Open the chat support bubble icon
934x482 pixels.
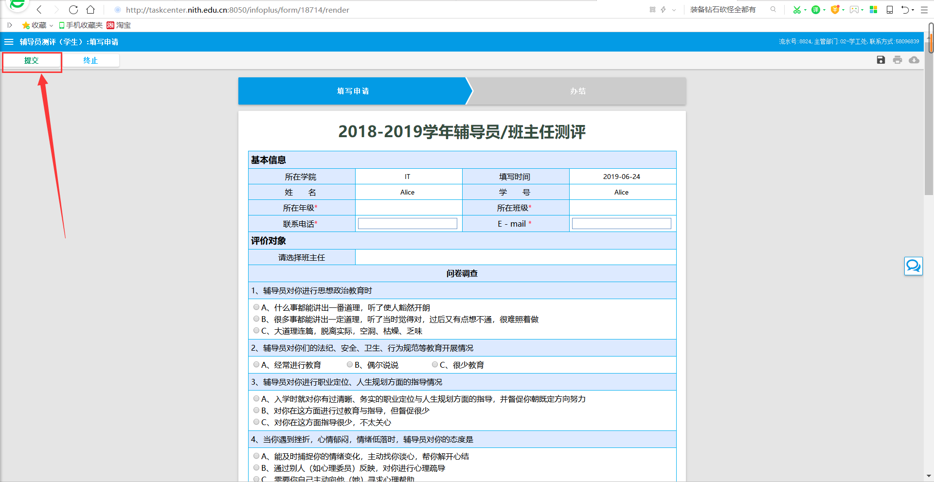point(913,266)
